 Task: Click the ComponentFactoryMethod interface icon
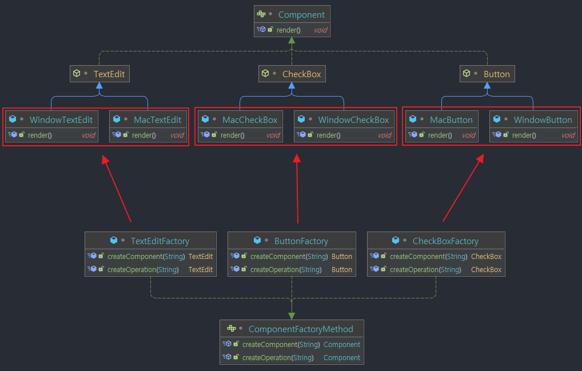(x=232, y=328)
